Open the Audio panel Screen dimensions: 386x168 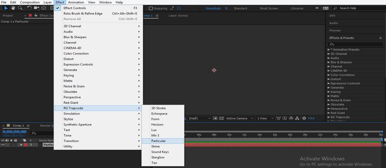(334, 23)
